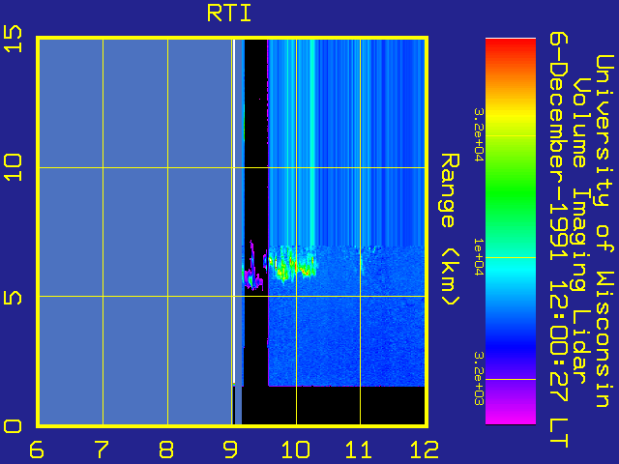This screenshot has width=619, height=464.
Task: Click the bright cloud echo in the plot
Action: pos(293,264)
